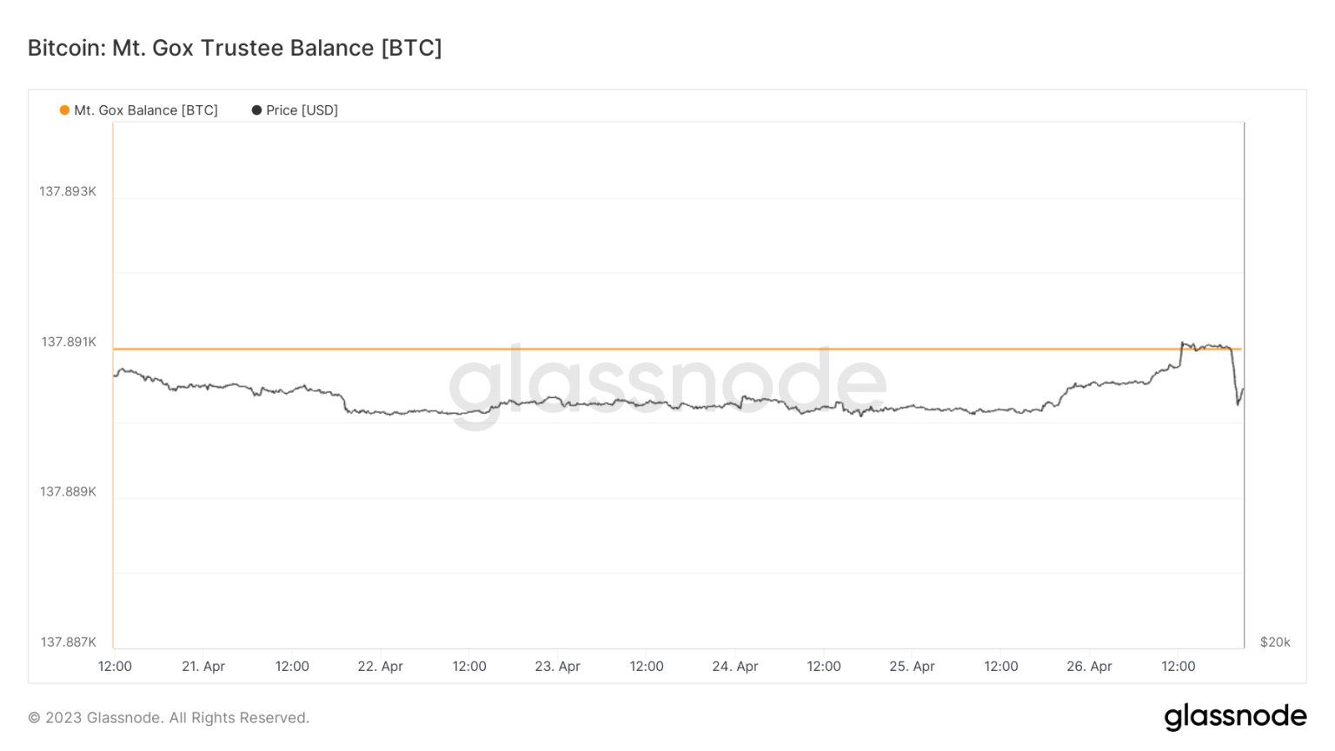Click the glassnode logo at bottom right
Image resolution: width=1335 pixels, height=751 pixels.
click(x=1235, y=716)
